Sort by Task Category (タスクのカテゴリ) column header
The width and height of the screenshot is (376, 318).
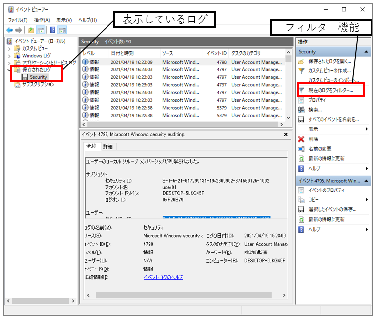point(257,53)
